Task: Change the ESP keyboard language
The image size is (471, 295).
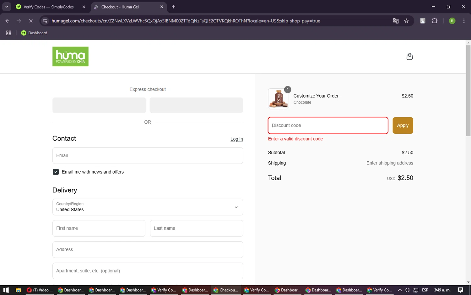Action: [425, 290]
